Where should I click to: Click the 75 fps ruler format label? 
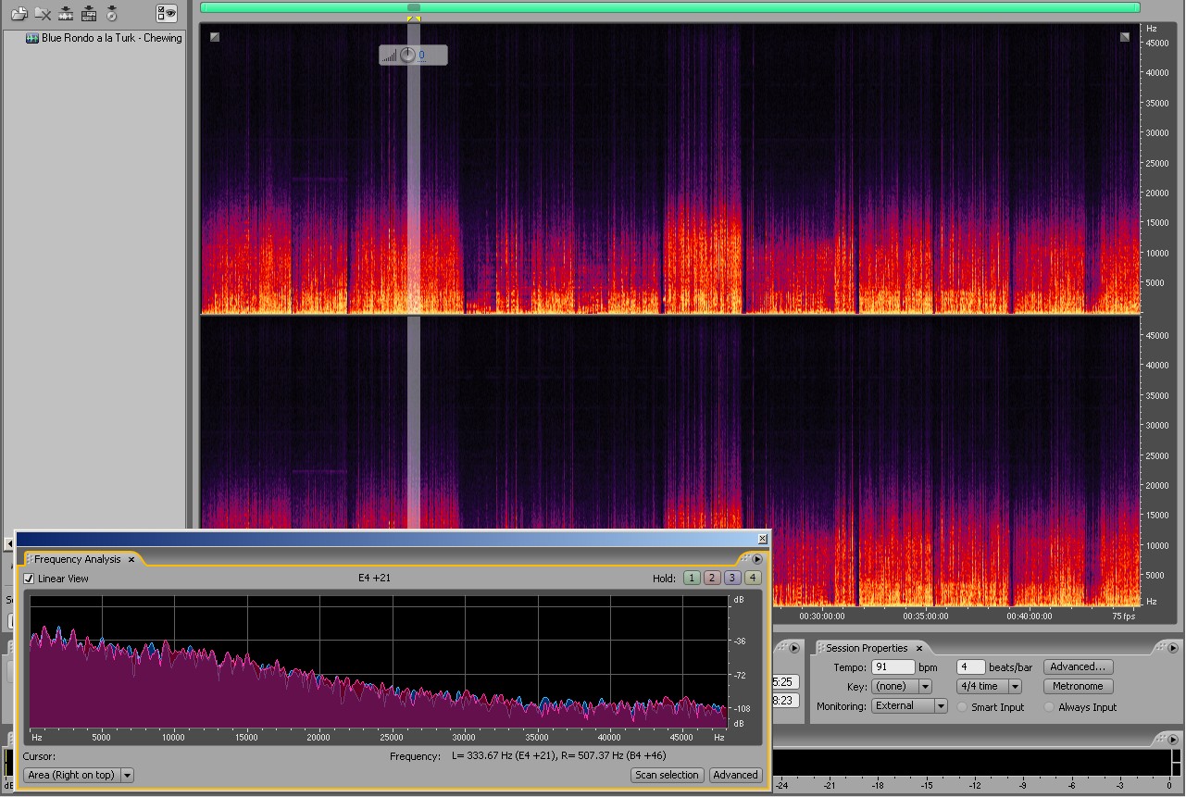pos(1123,616)
